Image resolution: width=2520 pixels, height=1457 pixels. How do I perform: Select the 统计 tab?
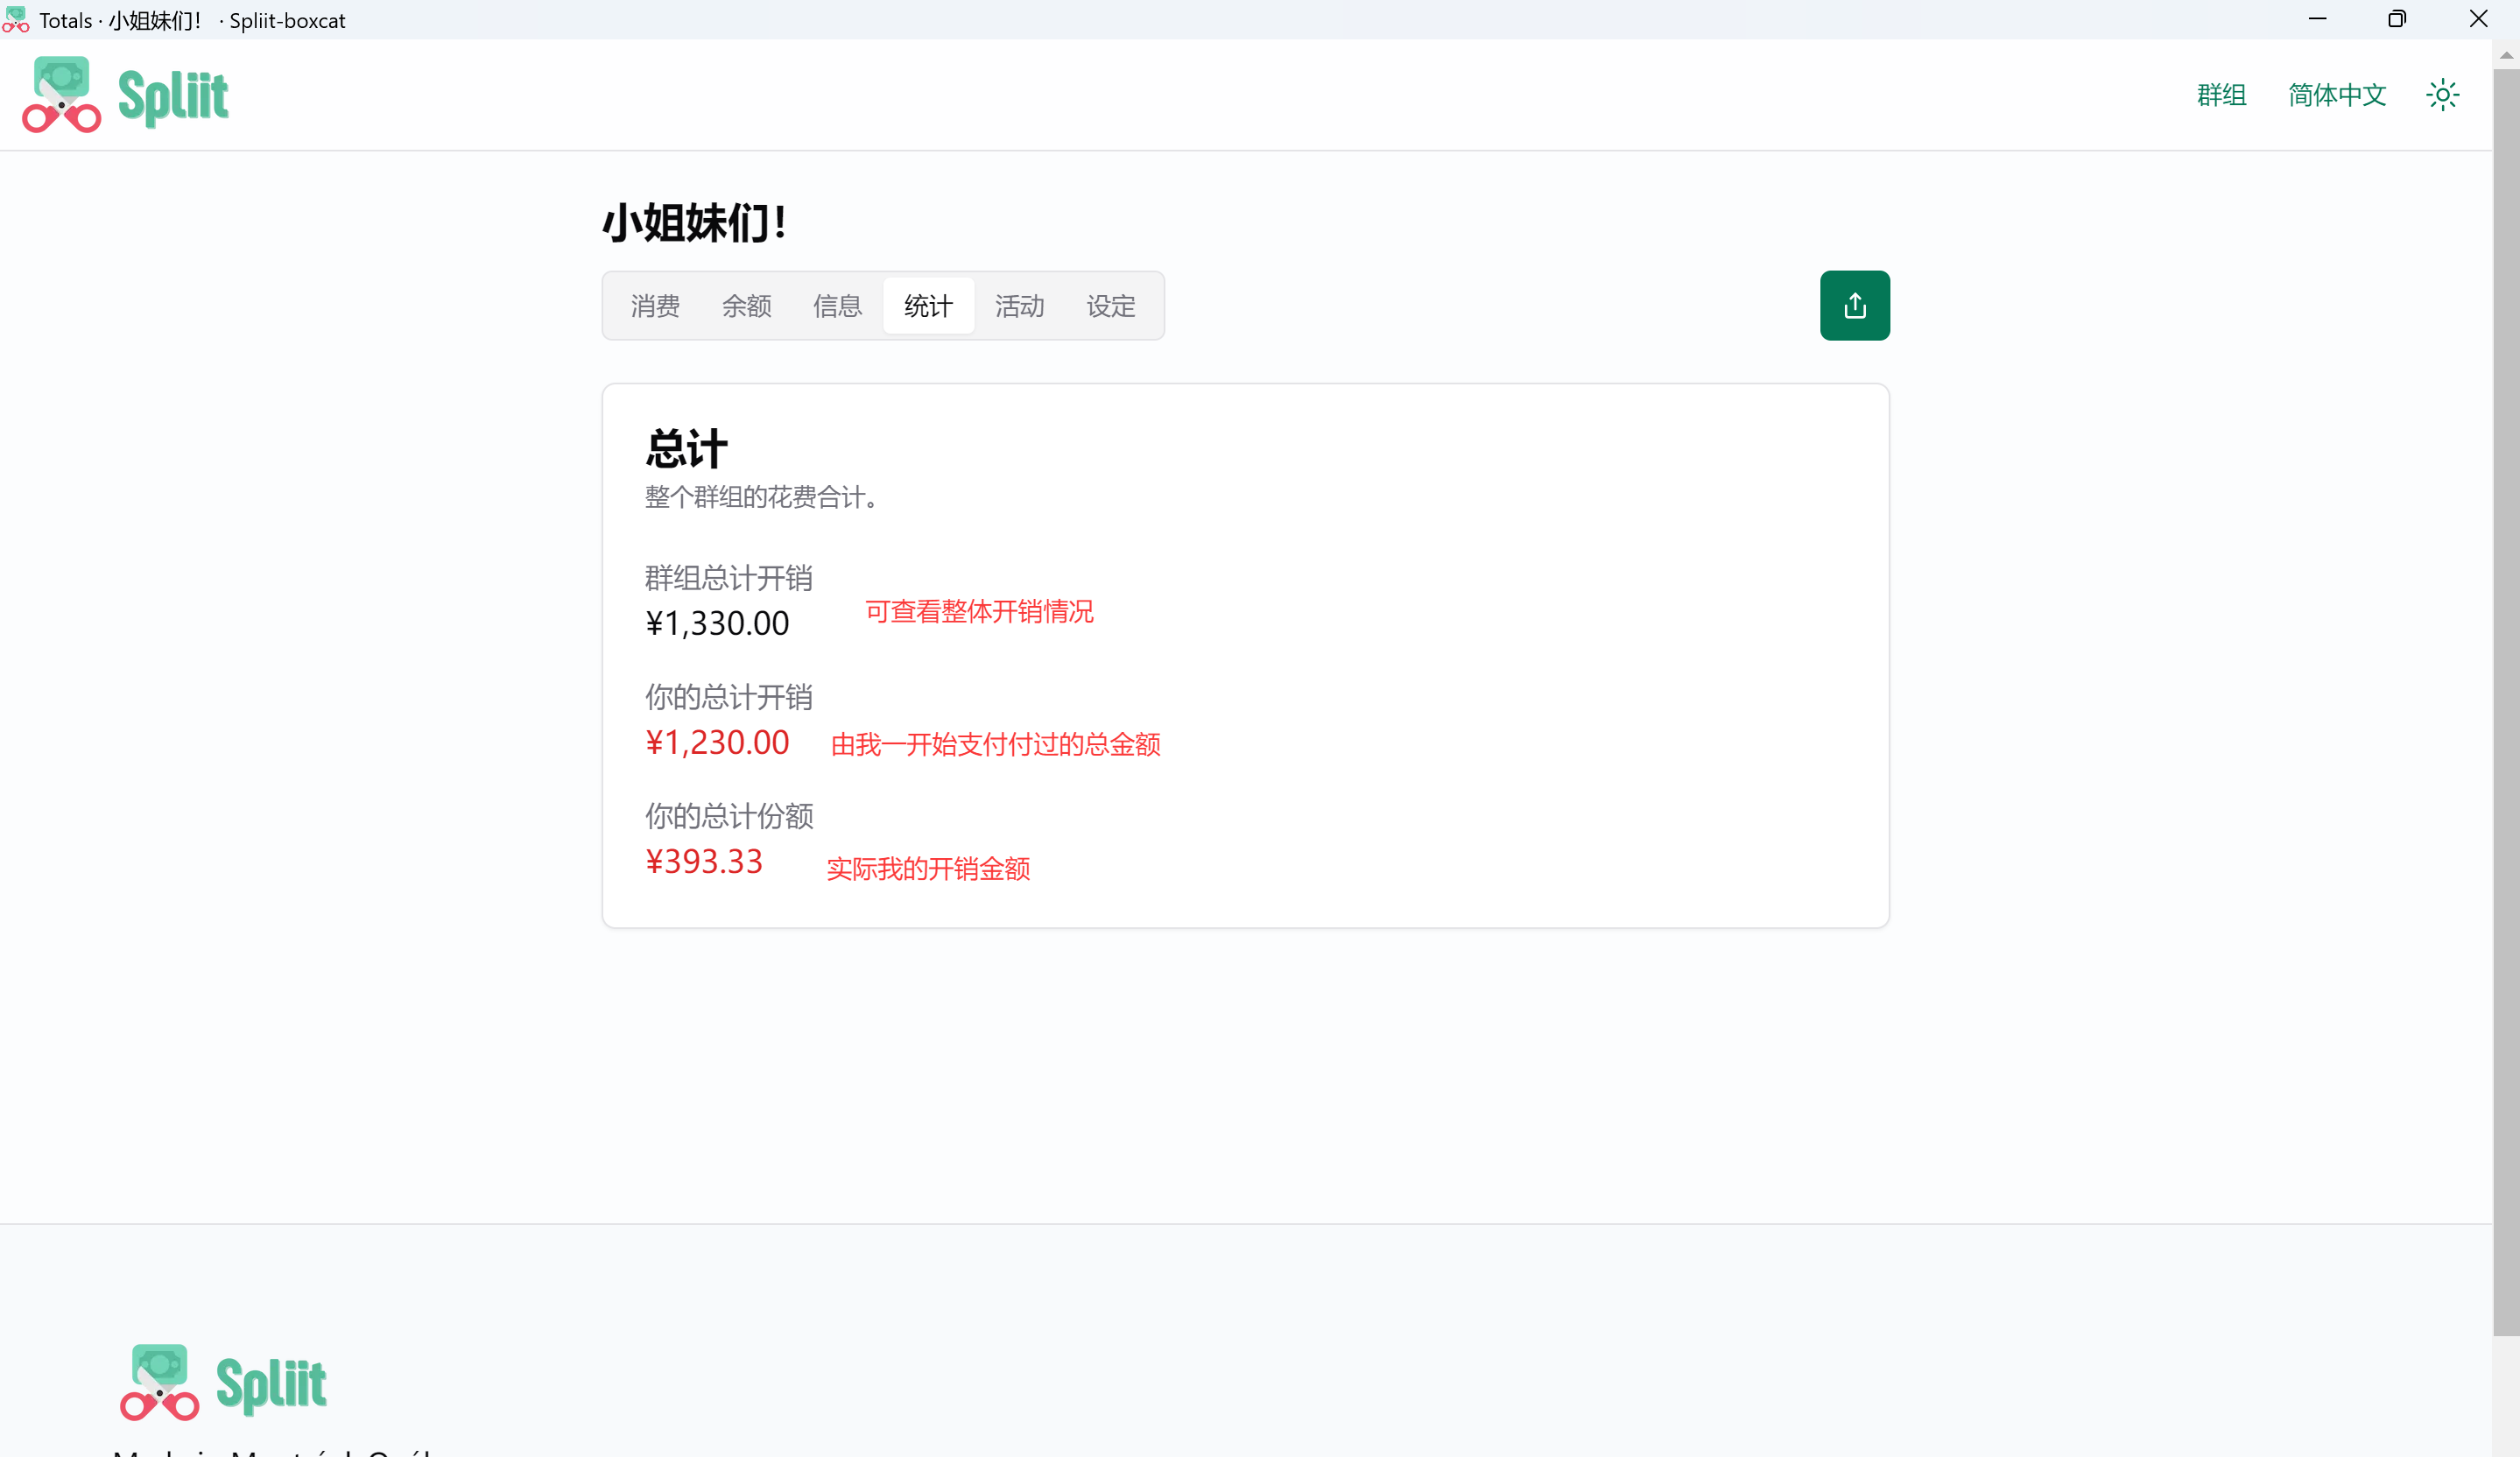[x=928, y=306]
